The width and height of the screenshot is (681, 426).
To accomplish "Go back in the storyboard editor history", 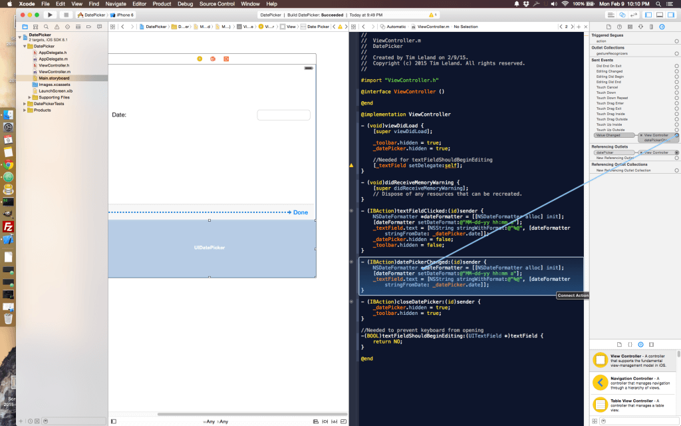I will 122,27.
